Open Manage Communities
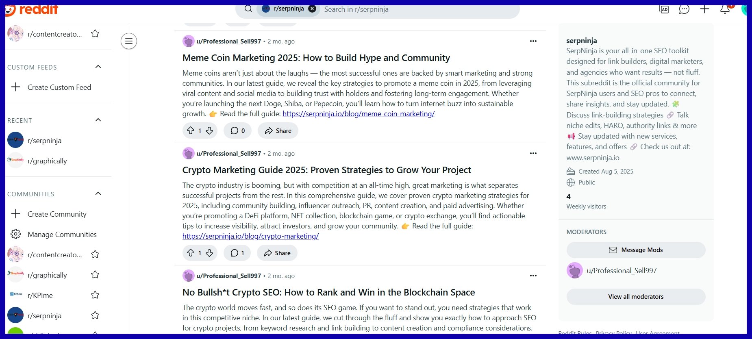 tap(62, 235)
